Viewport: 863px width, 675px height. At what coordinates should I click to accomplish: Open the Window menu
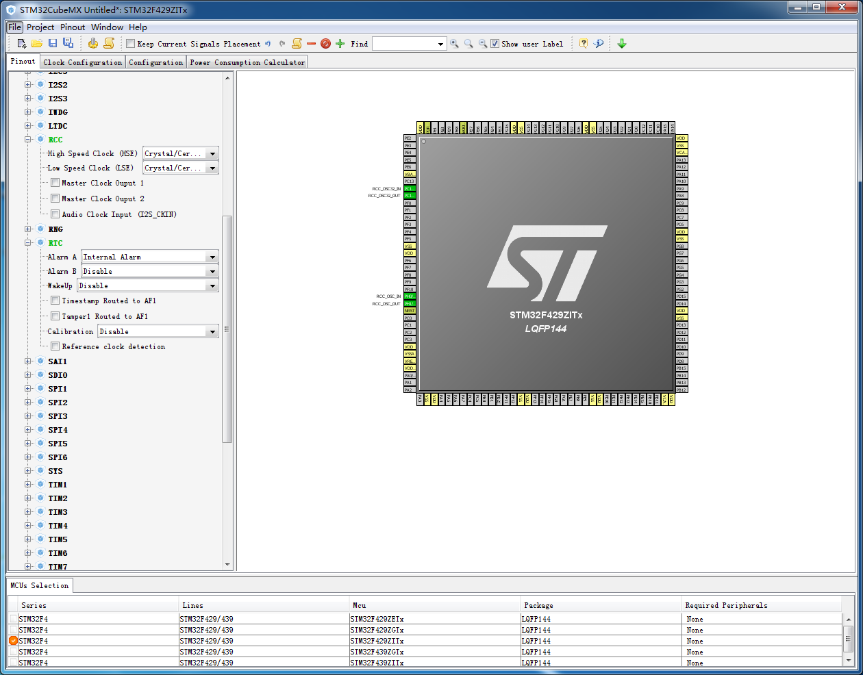point(108,27)
